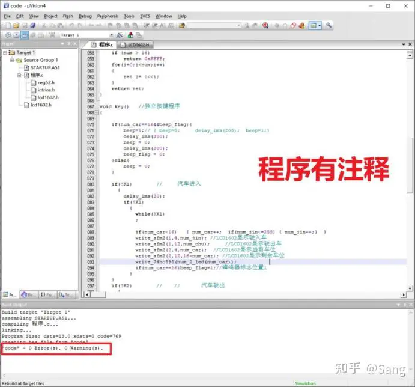Click the Translate current file icon
The width and height of the screenshot is (415, 387).
coord(8,35)
